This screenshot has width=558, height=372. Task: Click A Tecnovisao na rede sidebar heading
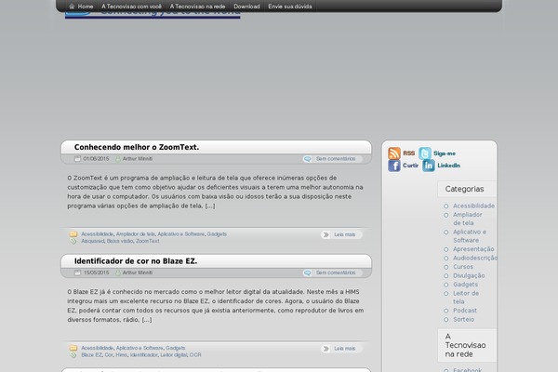[465, 345]
